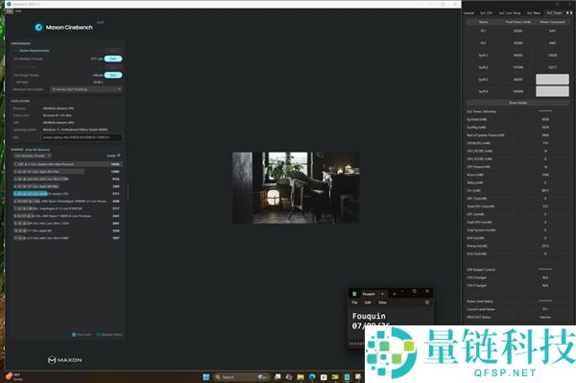Open File Explorer from the taskbar
The width and height of the screenshot is (576, 383).
coord(300,377)
